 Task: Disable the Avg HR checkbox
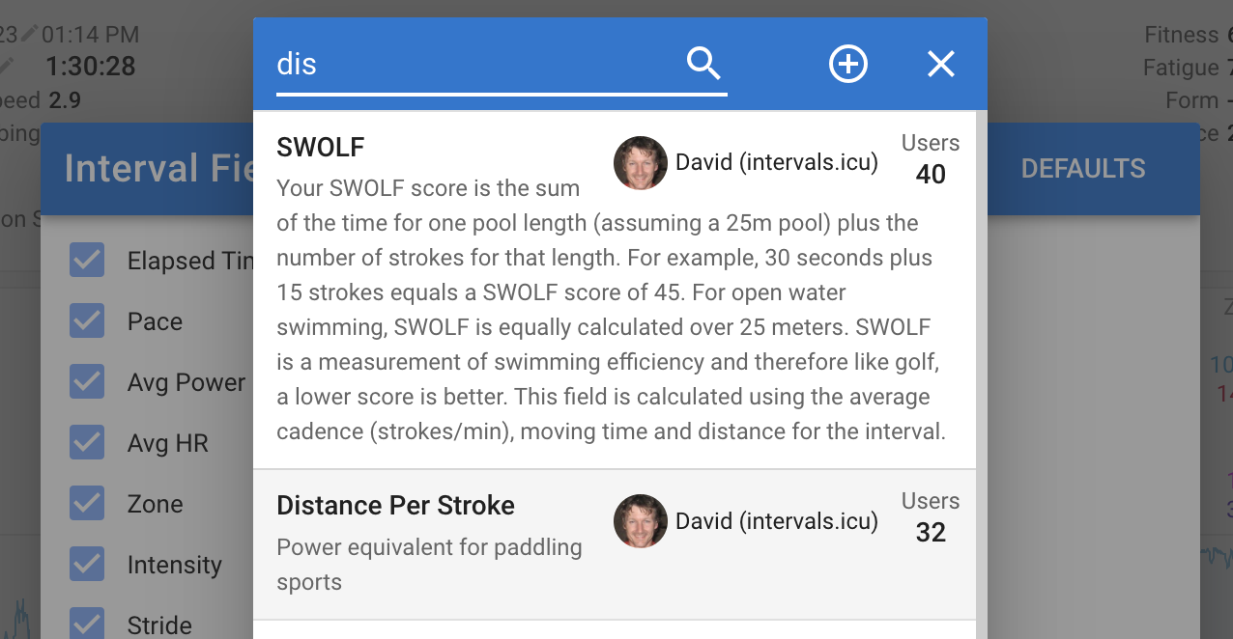pos(87,443)
